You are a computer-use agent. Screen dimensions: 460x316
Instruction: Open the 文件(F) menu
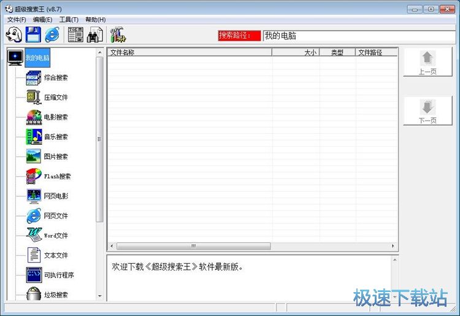(x=17, y=20)
